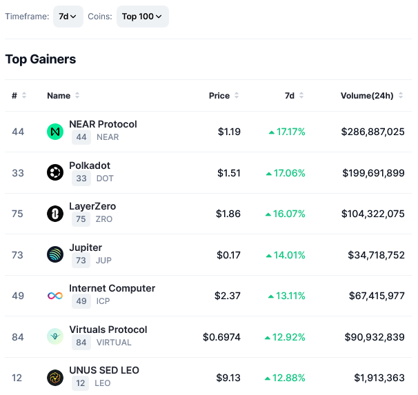Image resolution: width=418 pixels, height=395 pixels.
Task: Click the UNUS SED LEO coin logo
Action: (55, 378)
